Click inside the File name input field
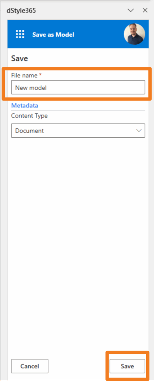The height and width of the screenshot is (381, 154). pos(78,87)
